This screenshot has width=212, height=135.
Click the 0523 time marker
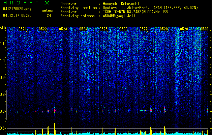coord(63,29)
